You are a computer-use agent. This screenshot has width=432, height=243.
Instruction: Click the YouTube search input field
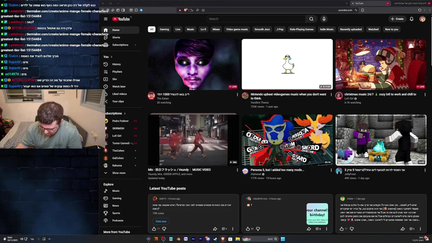coord(256,19)
